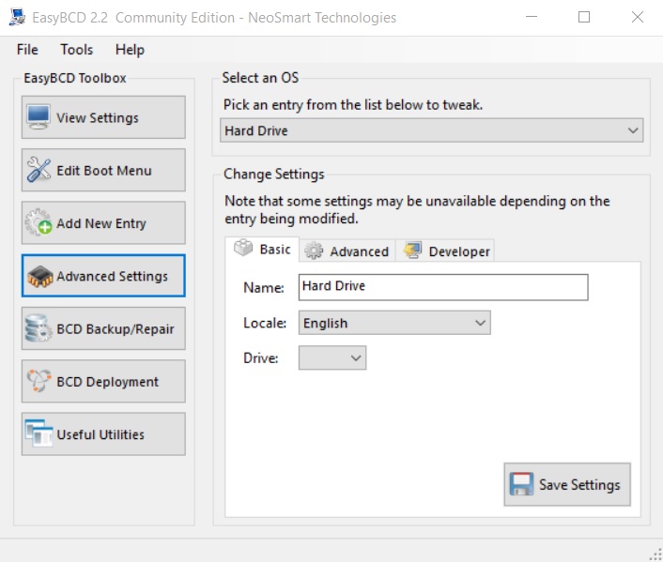Viewport: 663px width, 562px height.
Task: Open BCD Deployment section
Action: point(103,381)
